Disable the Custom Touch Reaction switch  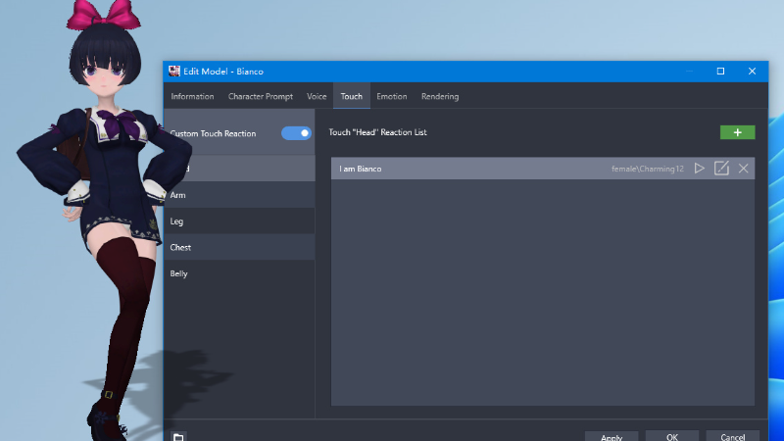pyautogui.click(x=296, y=133)
